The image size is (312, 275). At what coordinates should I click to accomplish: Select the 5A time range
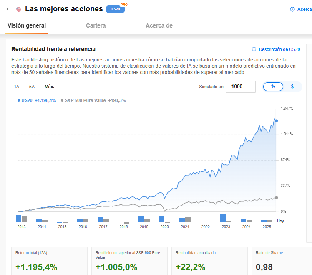click(x=32, y=87)
